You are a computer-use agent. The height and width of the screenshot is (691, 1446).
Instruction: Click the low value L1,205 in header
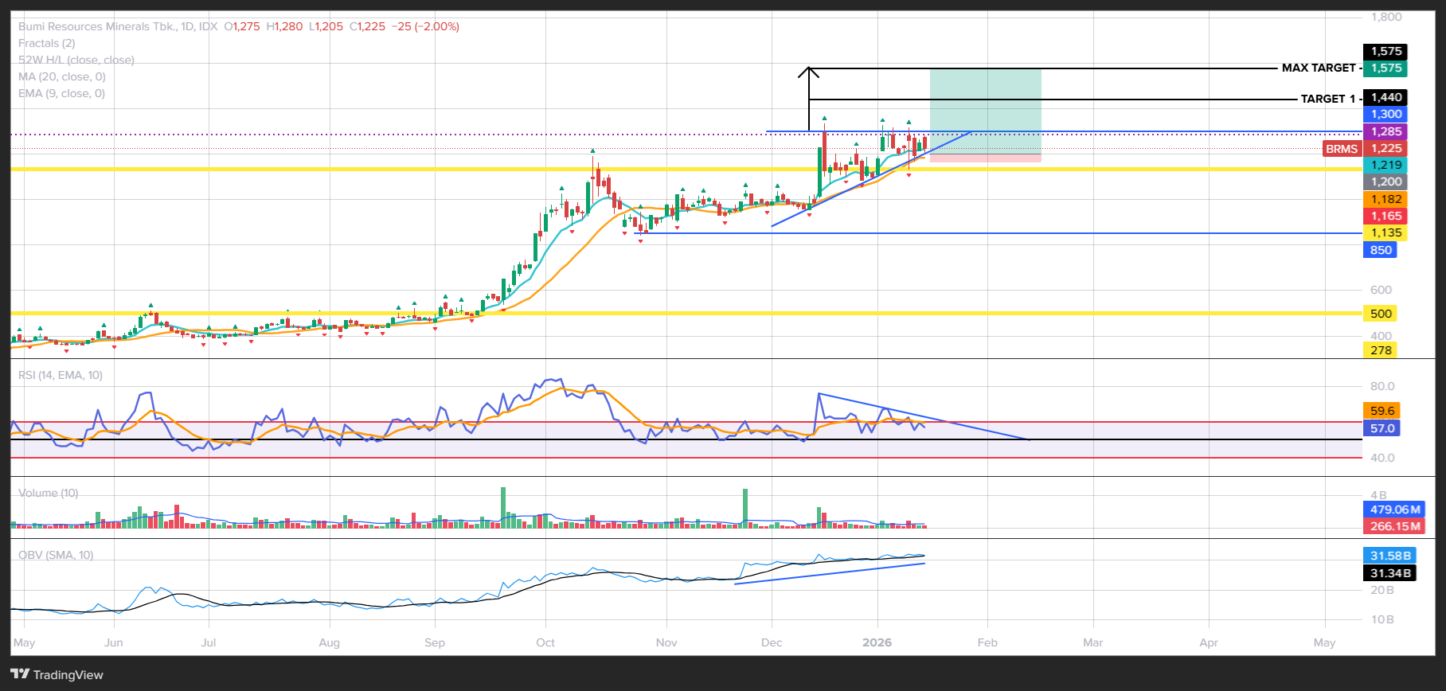(326, 26)
